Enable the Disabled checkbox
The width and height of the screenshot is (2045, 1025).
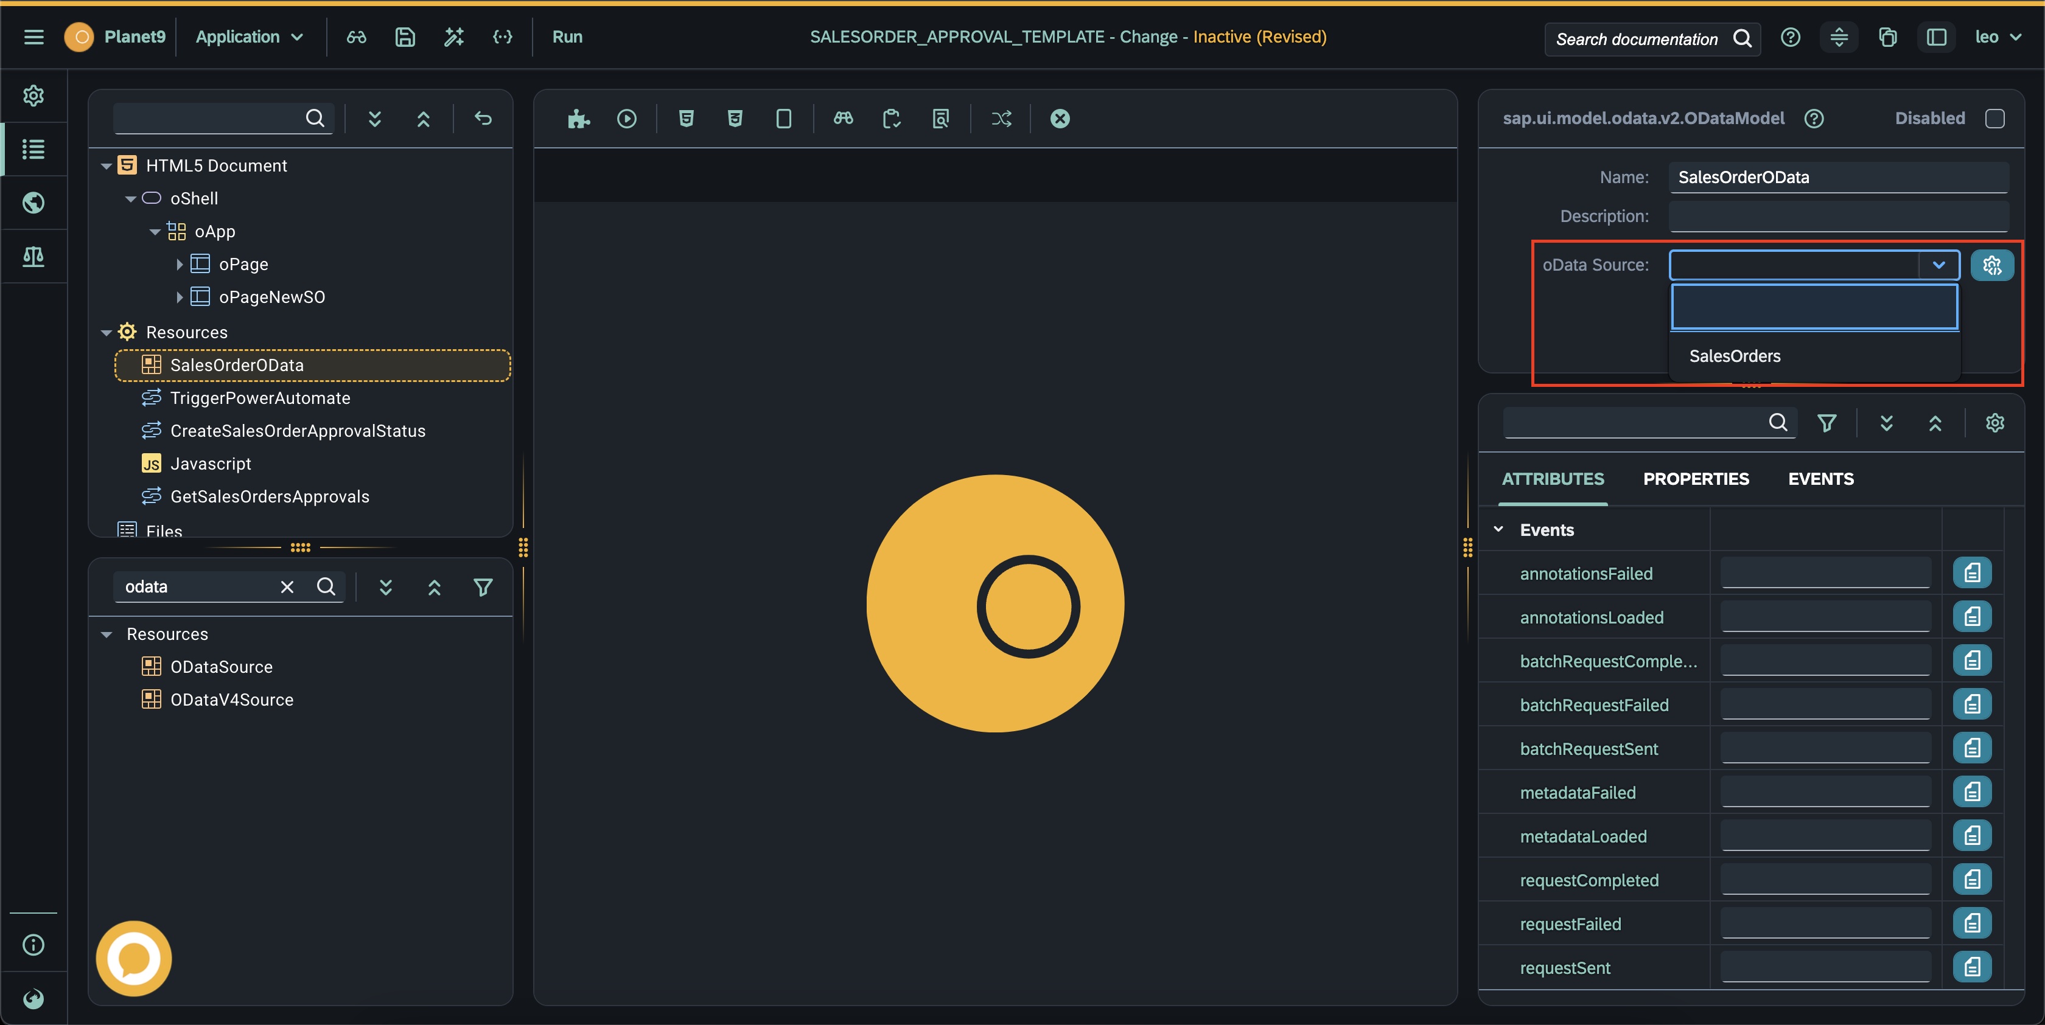[x=1994, y=119]
